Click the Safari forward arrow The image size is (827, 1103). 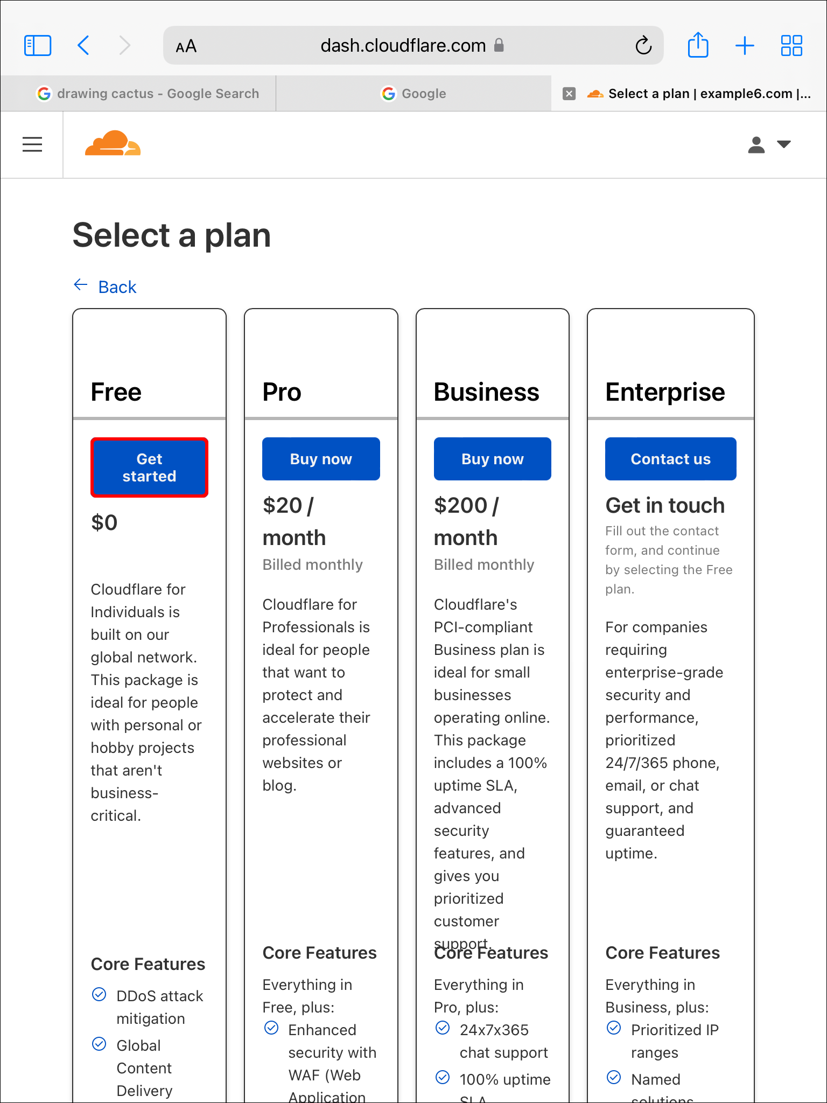[x=124, y=45]
